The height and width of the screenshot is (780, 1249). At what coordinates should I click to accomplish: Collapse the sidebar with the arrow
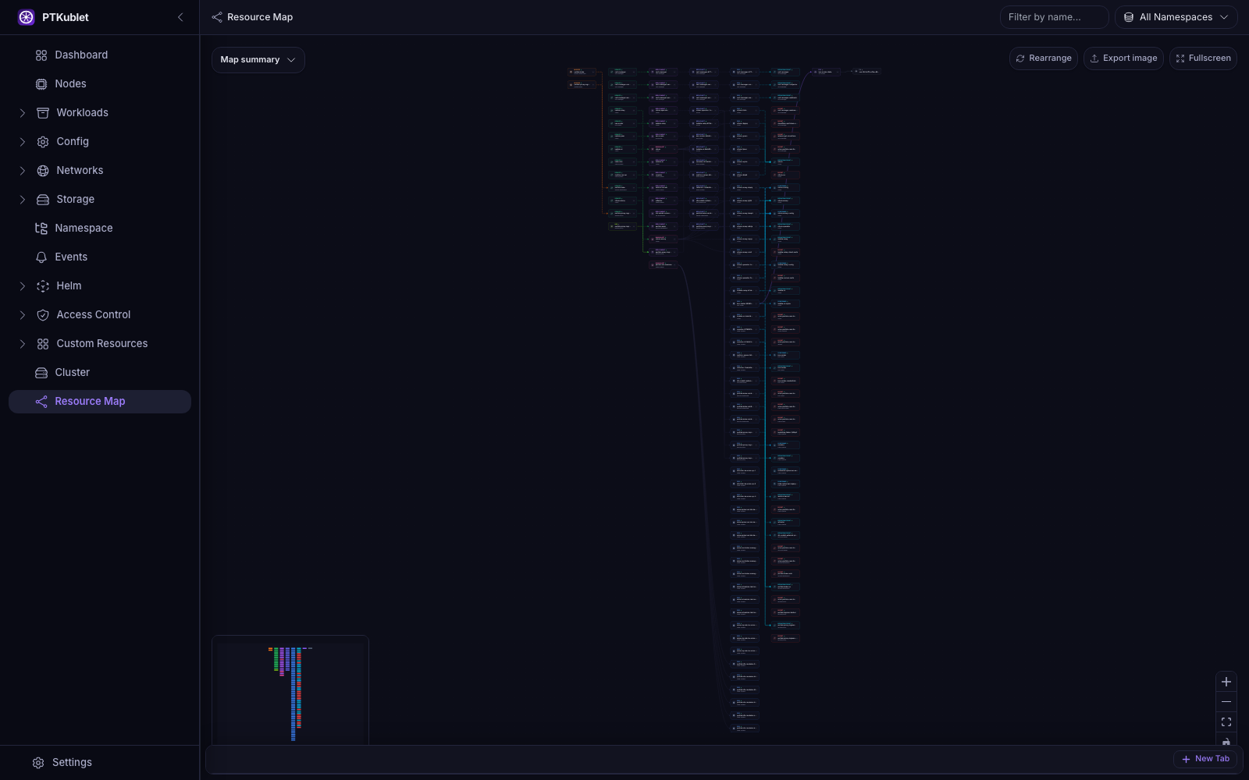tap(180, 17)
